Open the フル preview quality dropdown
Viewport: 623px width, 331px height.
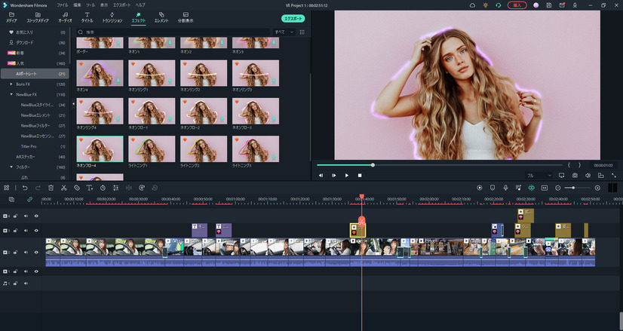pyautogui.click(x=539, y=175)
